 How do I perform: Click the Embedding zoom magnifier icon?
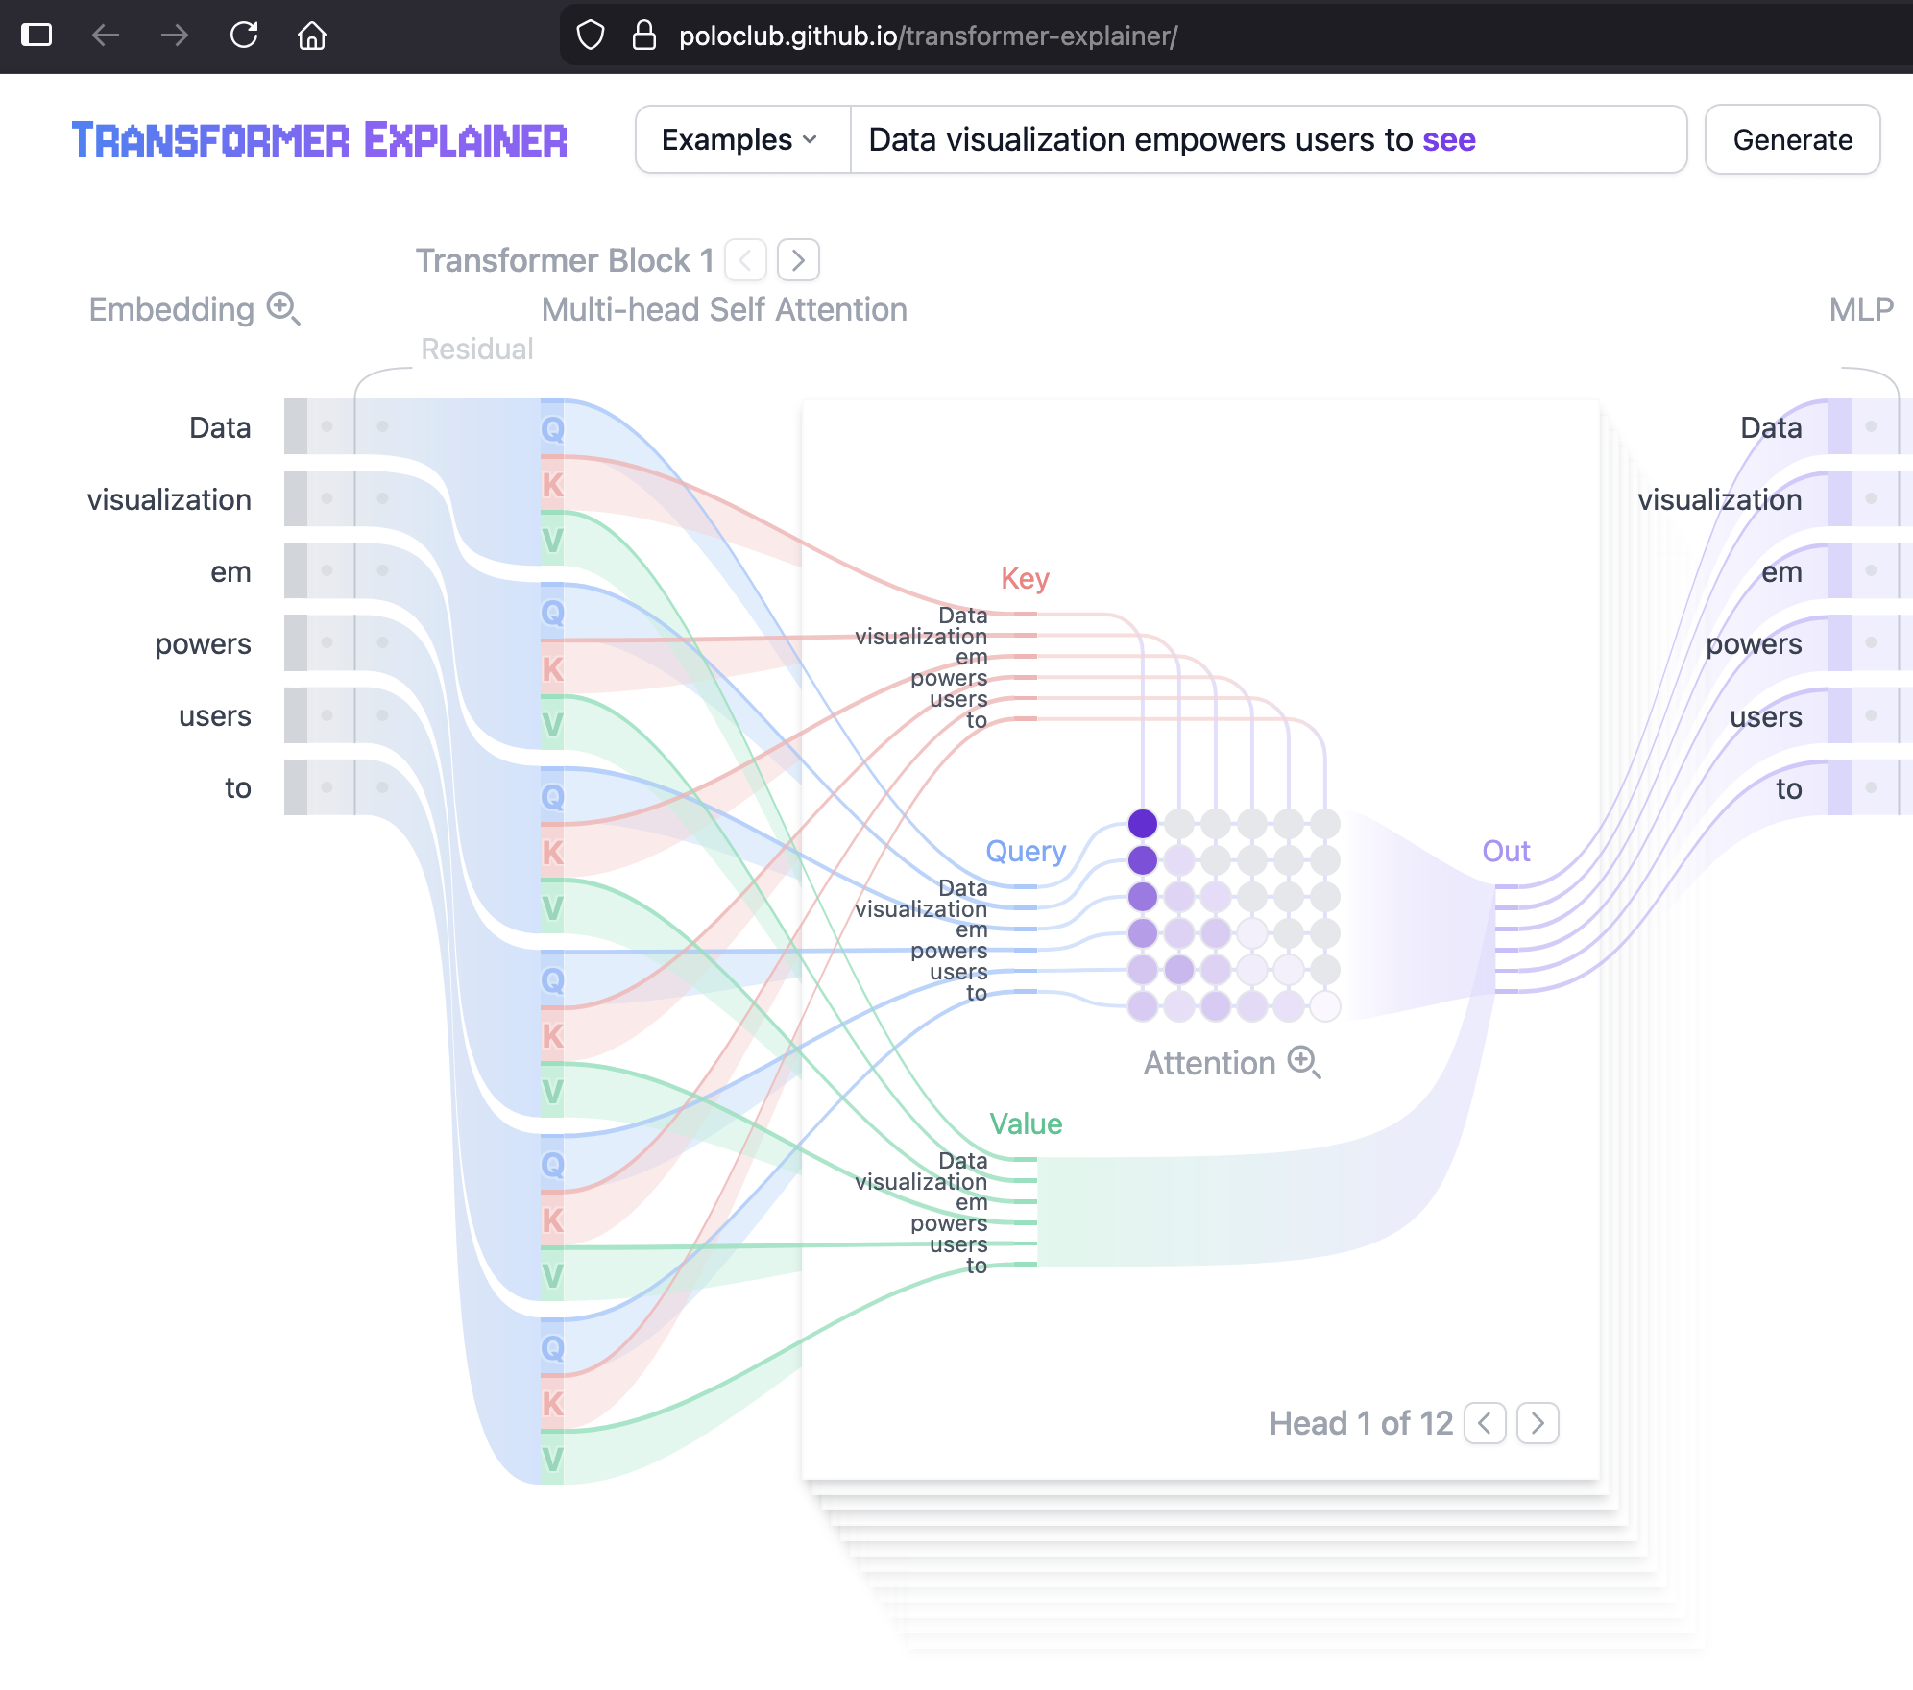[283, 309]
